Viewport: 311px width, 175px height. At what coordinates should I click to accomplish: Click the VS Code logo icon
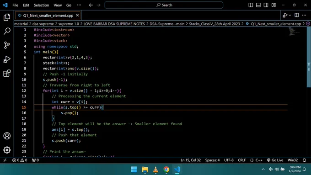tap(5, 5)
